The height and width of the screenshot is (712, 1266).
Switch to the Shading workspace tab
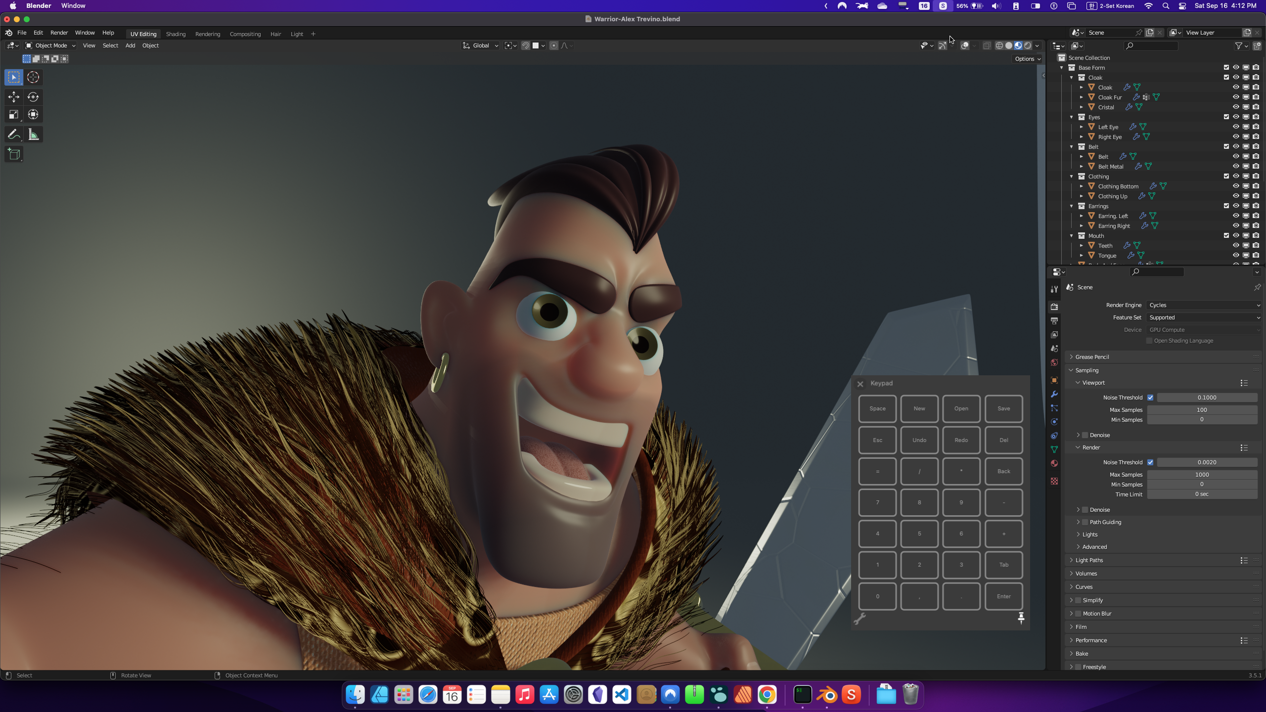[176, 34]
